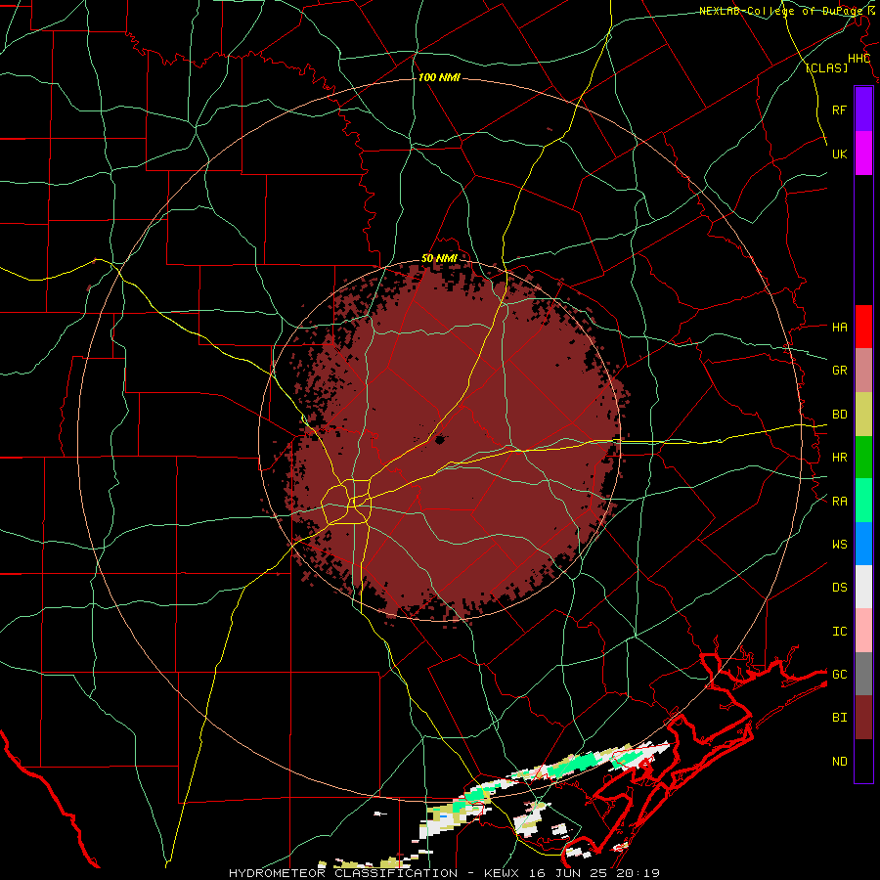Click the 'IC' legend label
The image size is (880, 880).
(x=839, y=632)
